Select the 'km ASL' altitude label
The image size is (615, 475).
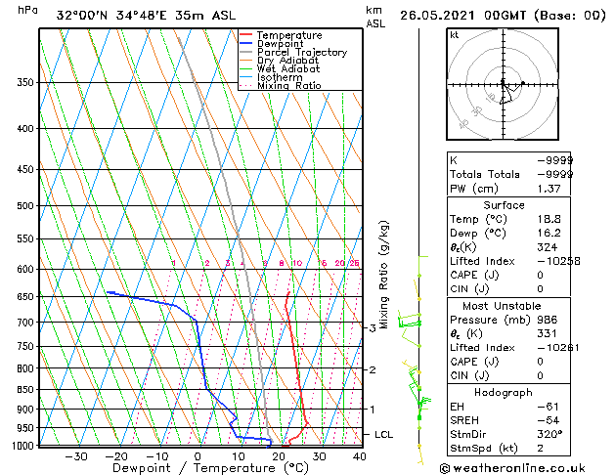(375, 17)
